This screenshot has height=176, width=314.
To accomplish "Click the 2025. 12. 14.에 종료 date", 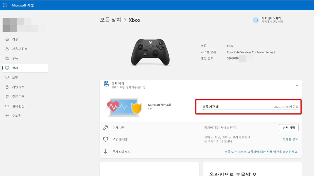I will 286,107.
